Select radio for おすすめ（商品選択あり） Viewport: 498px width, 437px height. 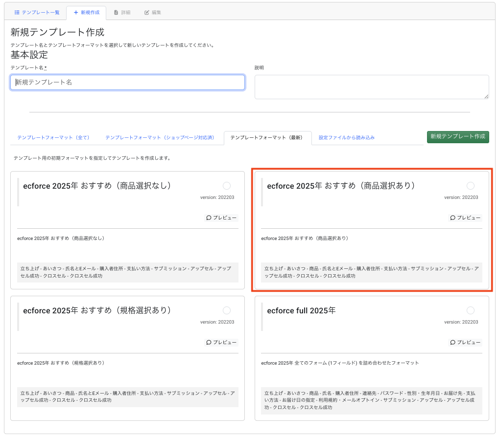(471, 186)
